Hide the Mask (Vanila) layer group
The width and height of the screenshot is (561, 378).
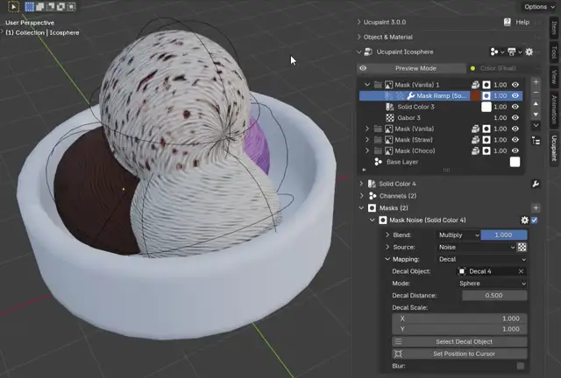[515, 129]
